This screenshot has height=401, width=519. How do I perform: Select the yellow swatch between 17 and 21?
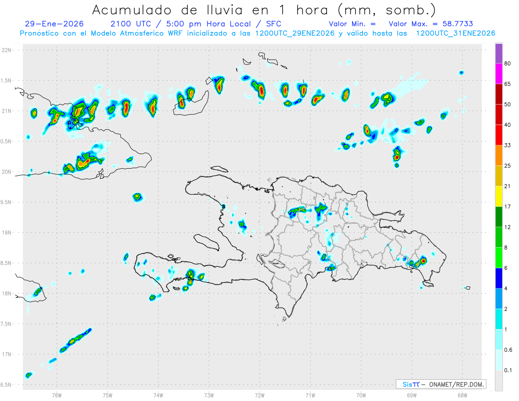499,196
